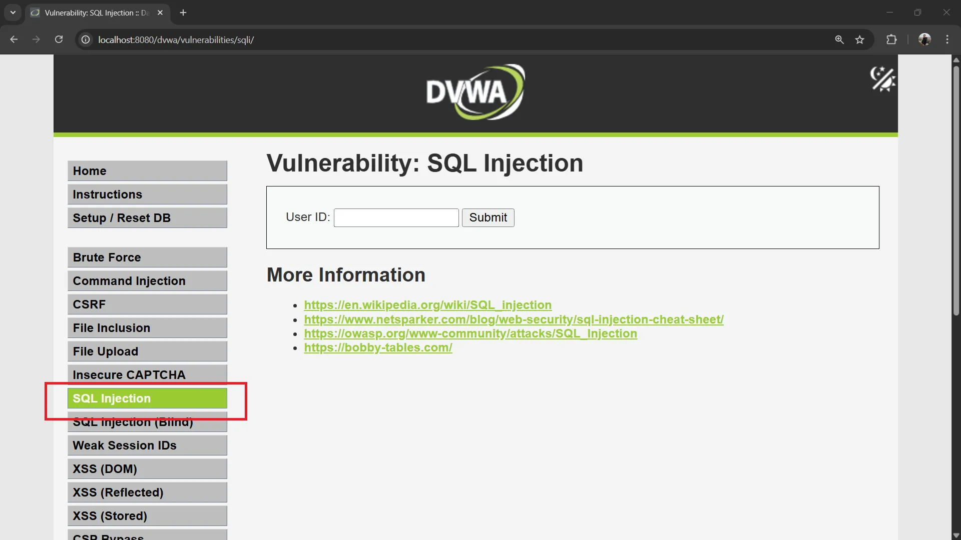This screenshot has width=961, height=540.
Task: Open the OWASP SQL Injection link
Action: click(x=470, y=333)
